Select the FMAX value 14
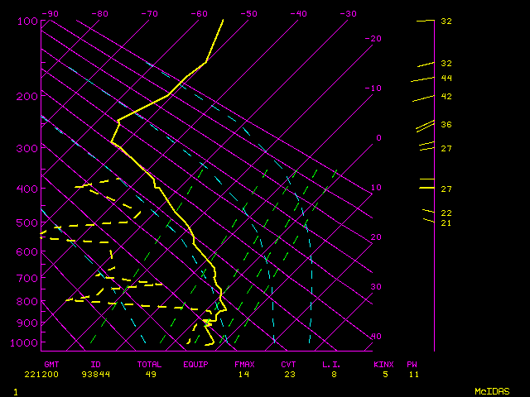This screenshot has height=397, width=530. point(242,375)
